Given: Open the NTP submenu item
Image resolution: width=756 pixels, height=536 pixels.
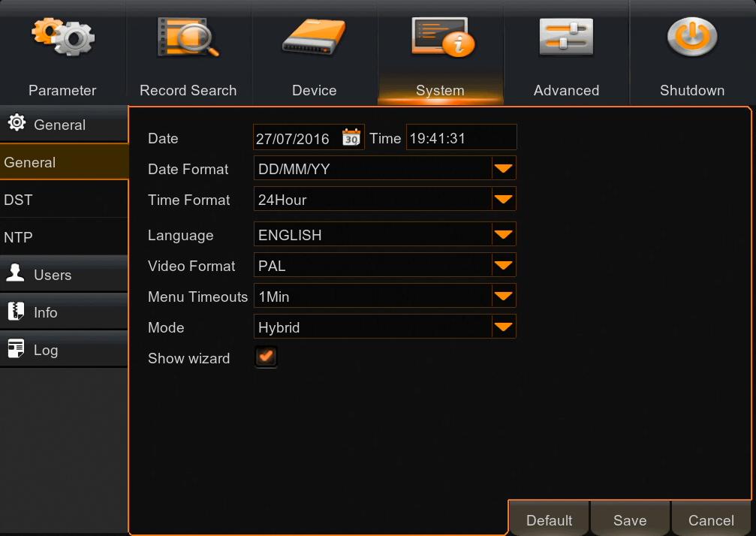Looking at the screenshot, I should [64, 237].
